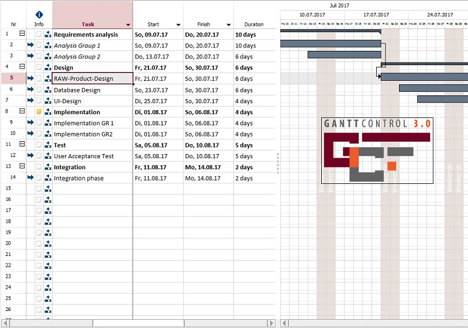This screenshot has height=328, width=468.
Task: Click the task type icon in Analysis Group 1 row
Action: click(x=48, y=46)
